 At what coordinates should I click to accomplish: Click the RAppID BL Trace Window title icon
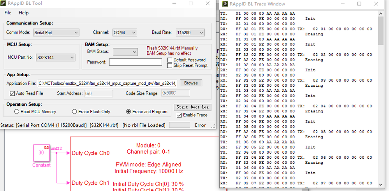225,4
